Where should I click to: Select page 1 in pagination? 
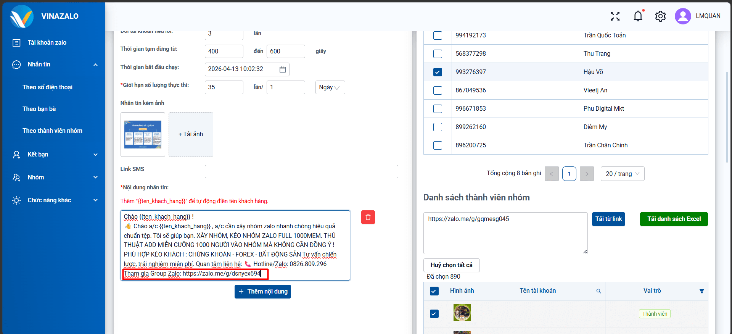(569, 174)
